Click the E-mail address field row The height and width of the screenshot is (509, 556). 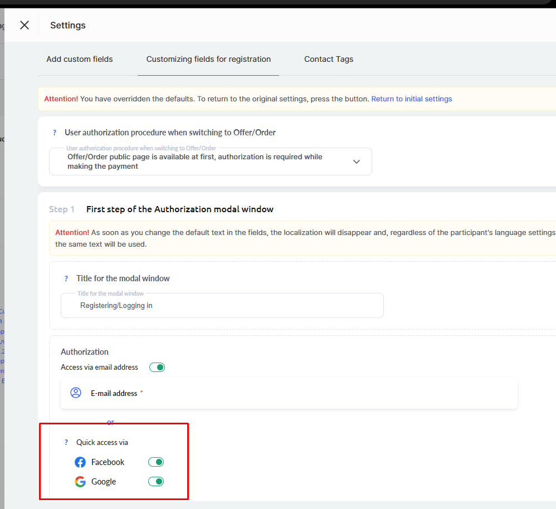(289, 393)
